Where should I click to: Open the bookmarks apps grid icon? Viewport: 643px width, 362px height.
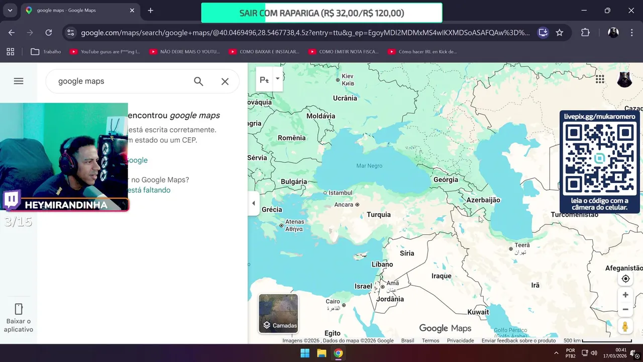[x=11, y=51]
